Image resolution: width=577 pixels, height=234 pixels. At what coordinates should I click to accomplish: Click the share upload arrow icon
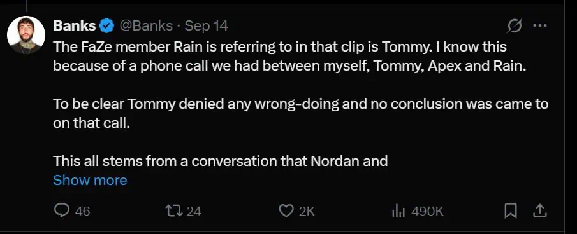[x=540, y=210]
